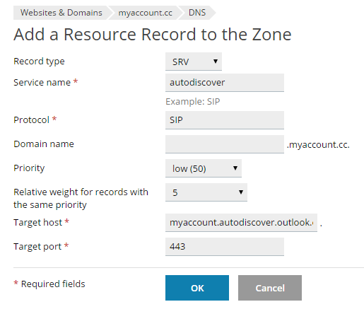Click the Record type label
This screenshot has height=314, width=364.
click(39, 62)
